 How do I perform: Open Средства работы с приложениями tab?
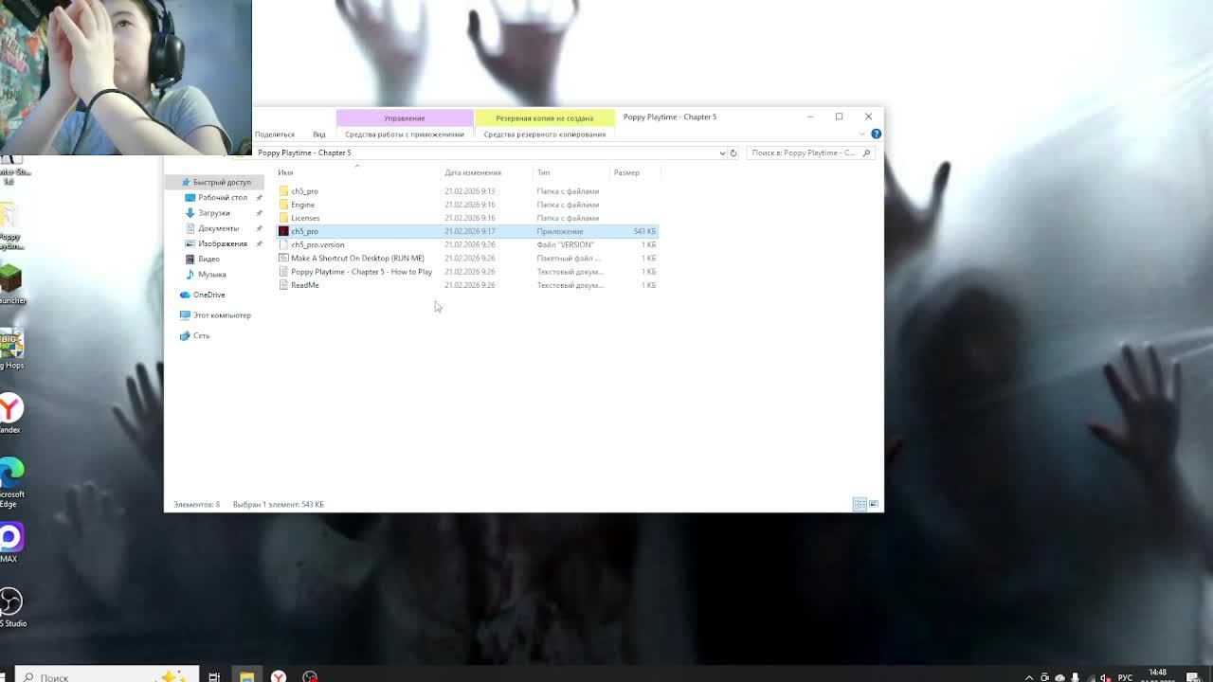point(405,135)
